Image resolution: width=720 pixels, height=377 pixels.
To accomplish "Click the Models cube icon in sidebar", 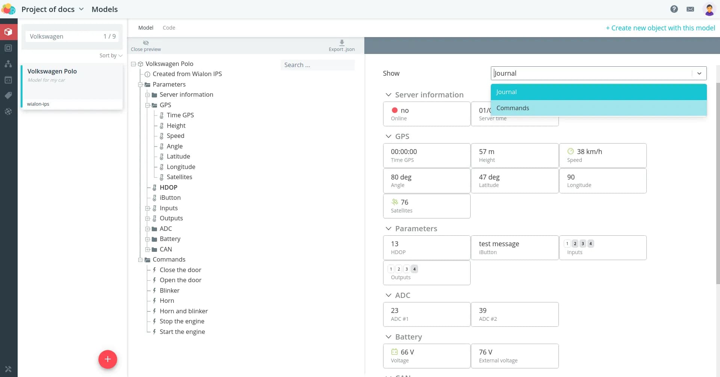I will (x=8, y=32).
